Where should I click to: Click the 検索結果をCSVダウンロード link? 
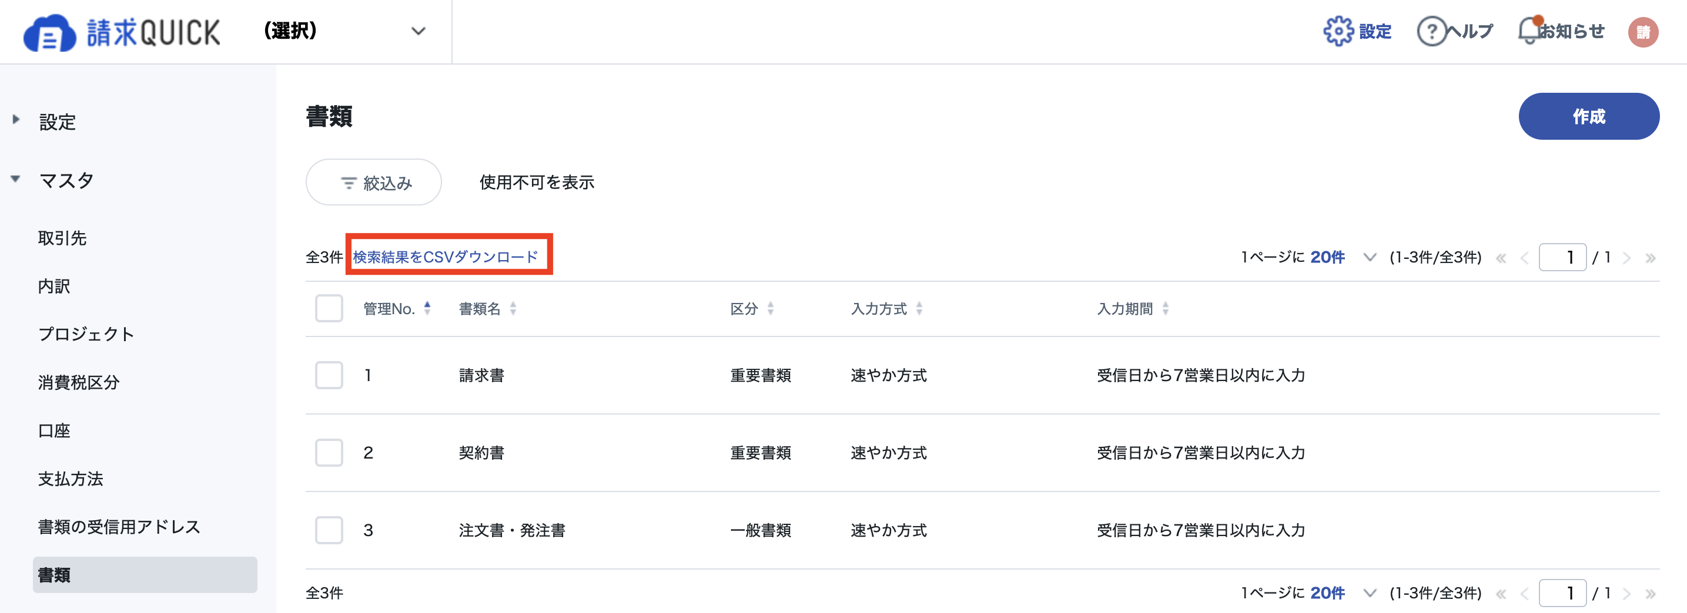pyautogui.click(x=446, y=257)
